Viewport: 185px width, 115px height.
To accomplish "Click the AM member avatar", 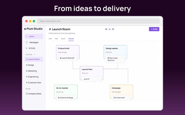I will coord(106,29).
